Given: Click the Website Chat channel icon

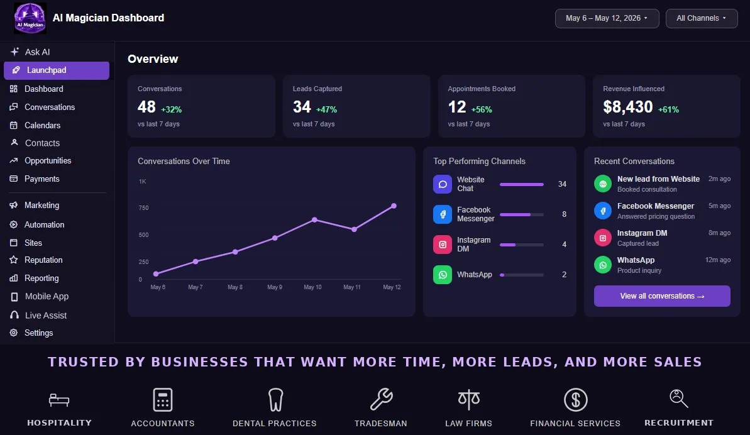Looking at the screenshot, I should click(443, 184).
